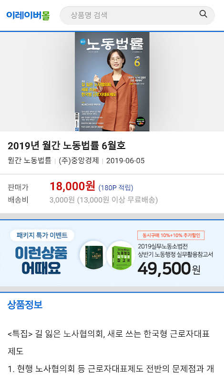Select the 상품정보 section tab
This screenshot has width=224, height=382.
pos(25,305)
